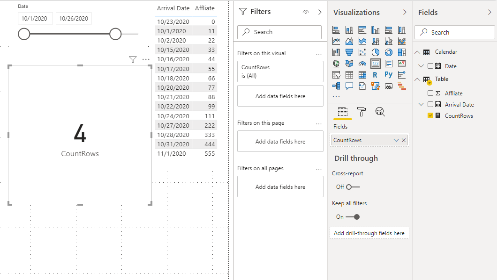Viewport: 497px width, 280px height.
Task: Click the slicer start date 10/1/2020 box
Action: (35, 19)
